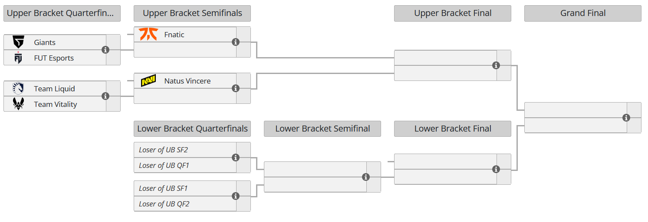View info for Loser of UB SF1 match
The image size is (648, 222).
pos(236,196)
